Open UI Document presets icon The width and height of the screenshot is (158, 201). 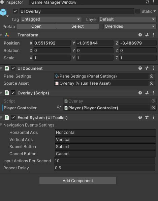(147, 68)
